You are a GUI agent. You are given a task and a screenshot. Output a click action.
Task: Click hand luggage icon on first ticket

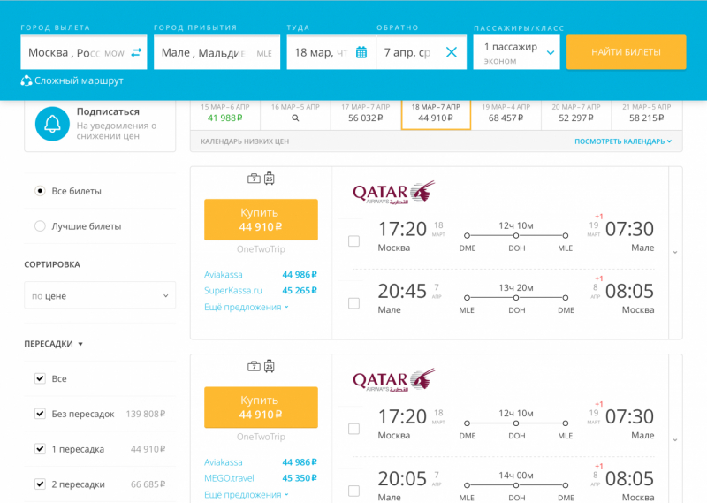pos(254,179)
